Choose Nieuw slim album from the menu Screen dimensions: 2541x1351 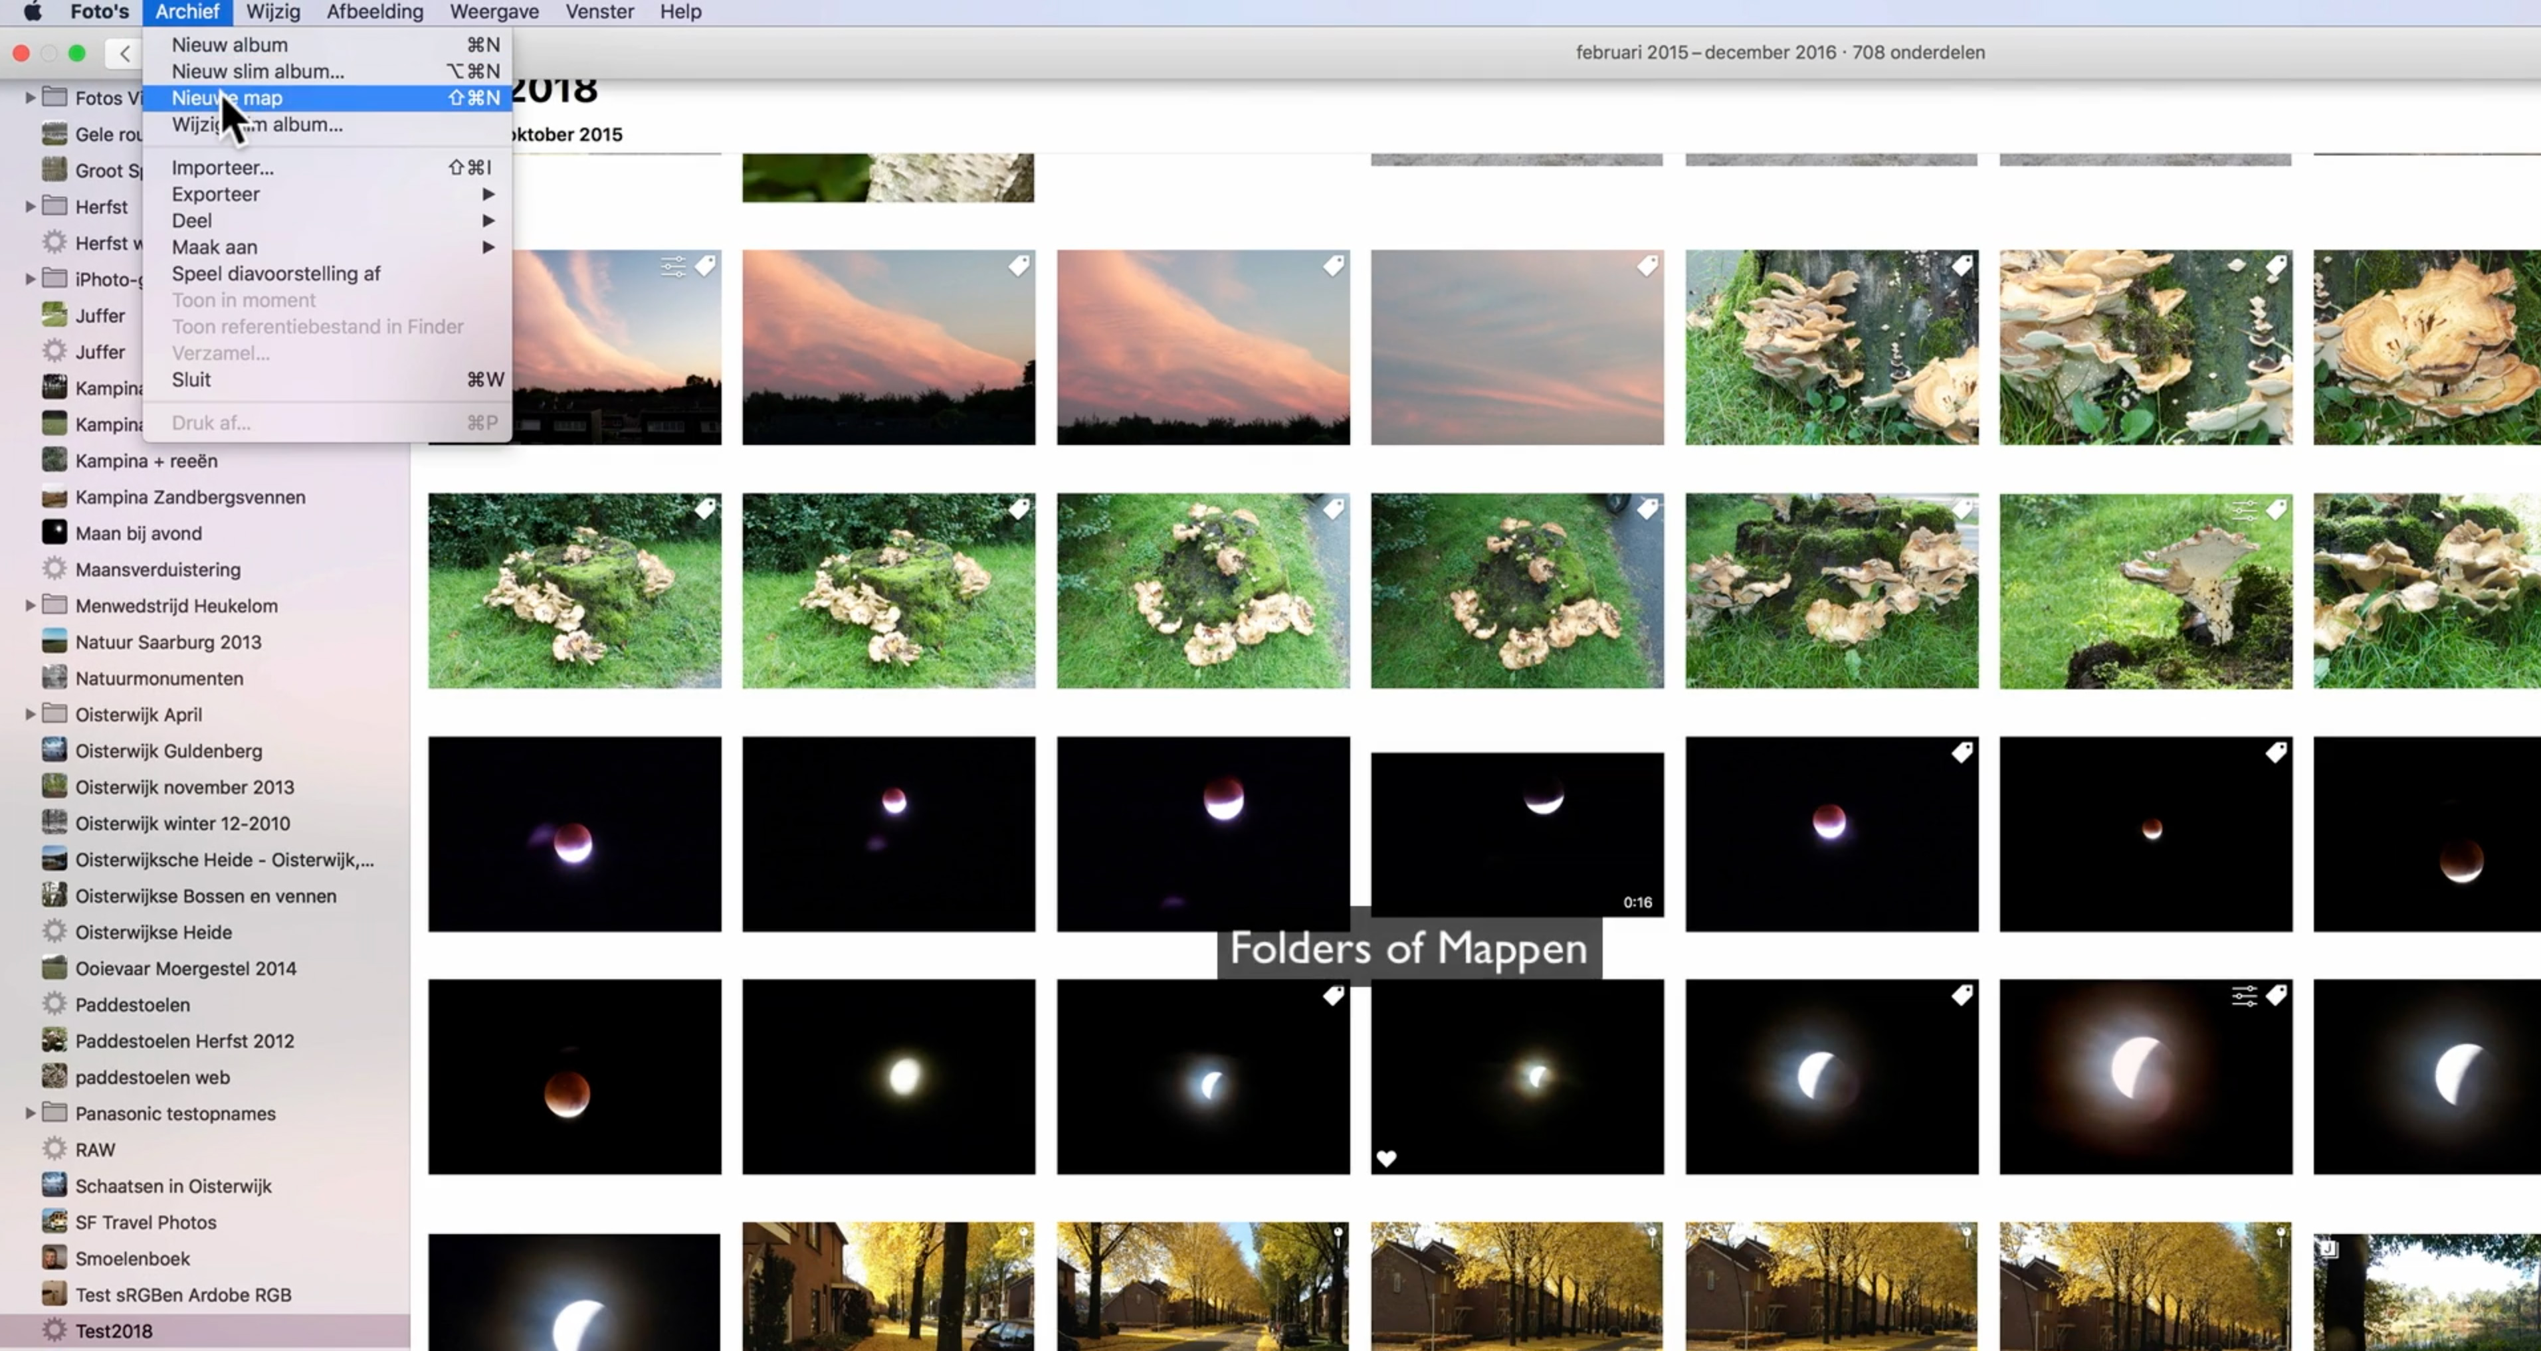pyautogui.click(x=328, y=71)
